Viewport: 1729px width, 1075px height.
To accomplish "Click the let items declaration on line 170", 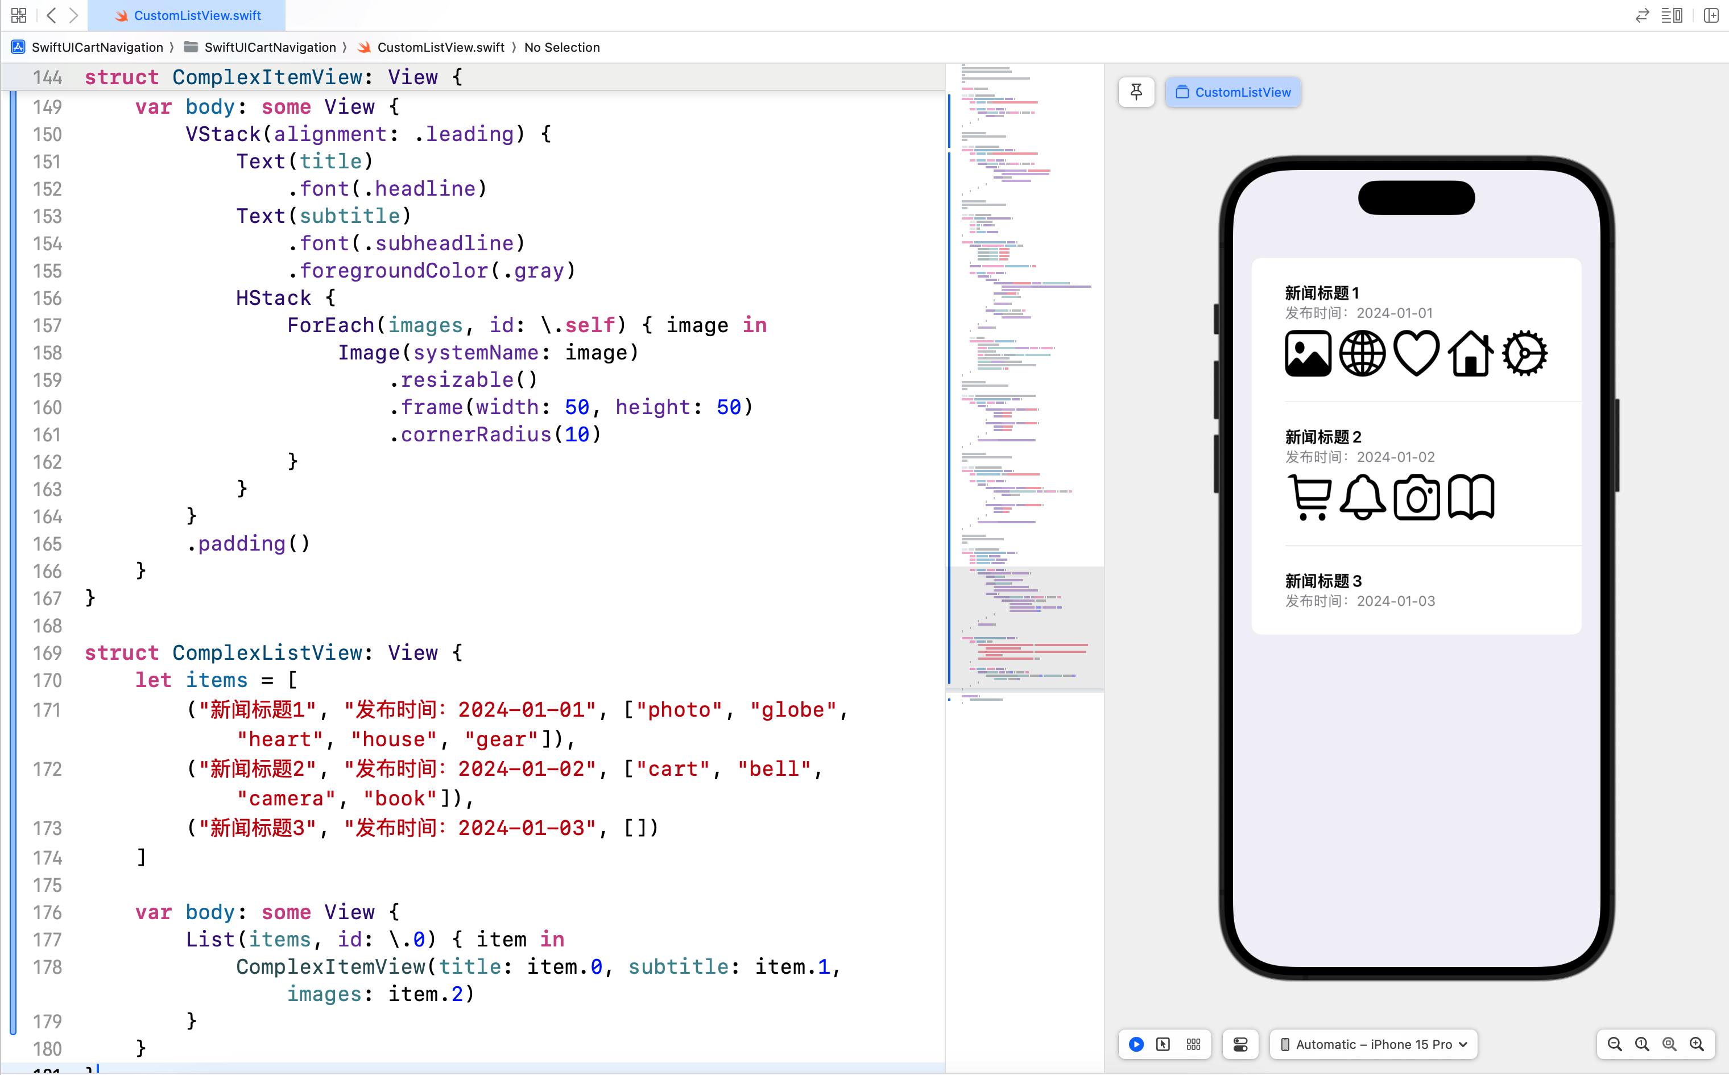I will click(x=216, y=680).
